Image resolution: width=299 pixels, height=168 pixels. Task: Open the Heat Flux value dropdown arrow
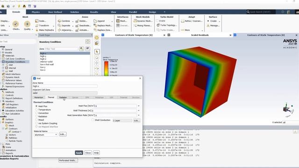[139, 106]
